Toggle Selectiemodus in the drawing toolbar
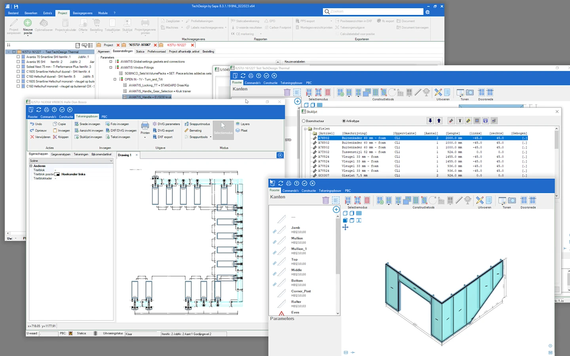The height and width of the screenshot is (356, 570). 223,131
